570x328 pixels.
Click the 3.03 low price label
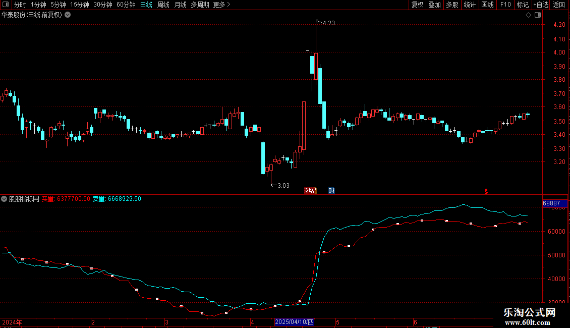(x=283, y=186)
